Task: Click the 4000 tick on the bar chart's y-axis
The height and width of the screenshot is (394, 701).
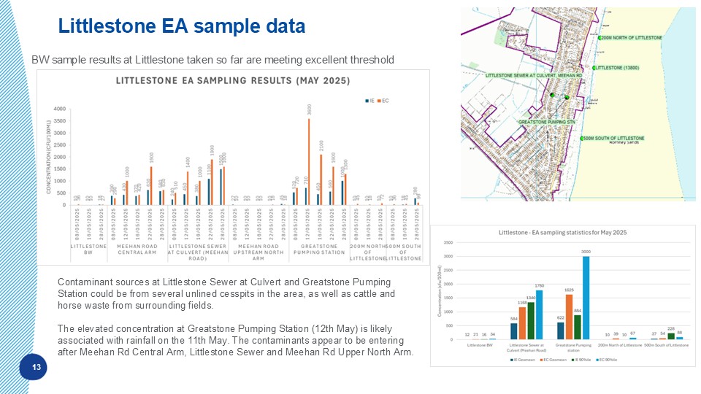Action: pyautogui.click(x=60, y=109)
